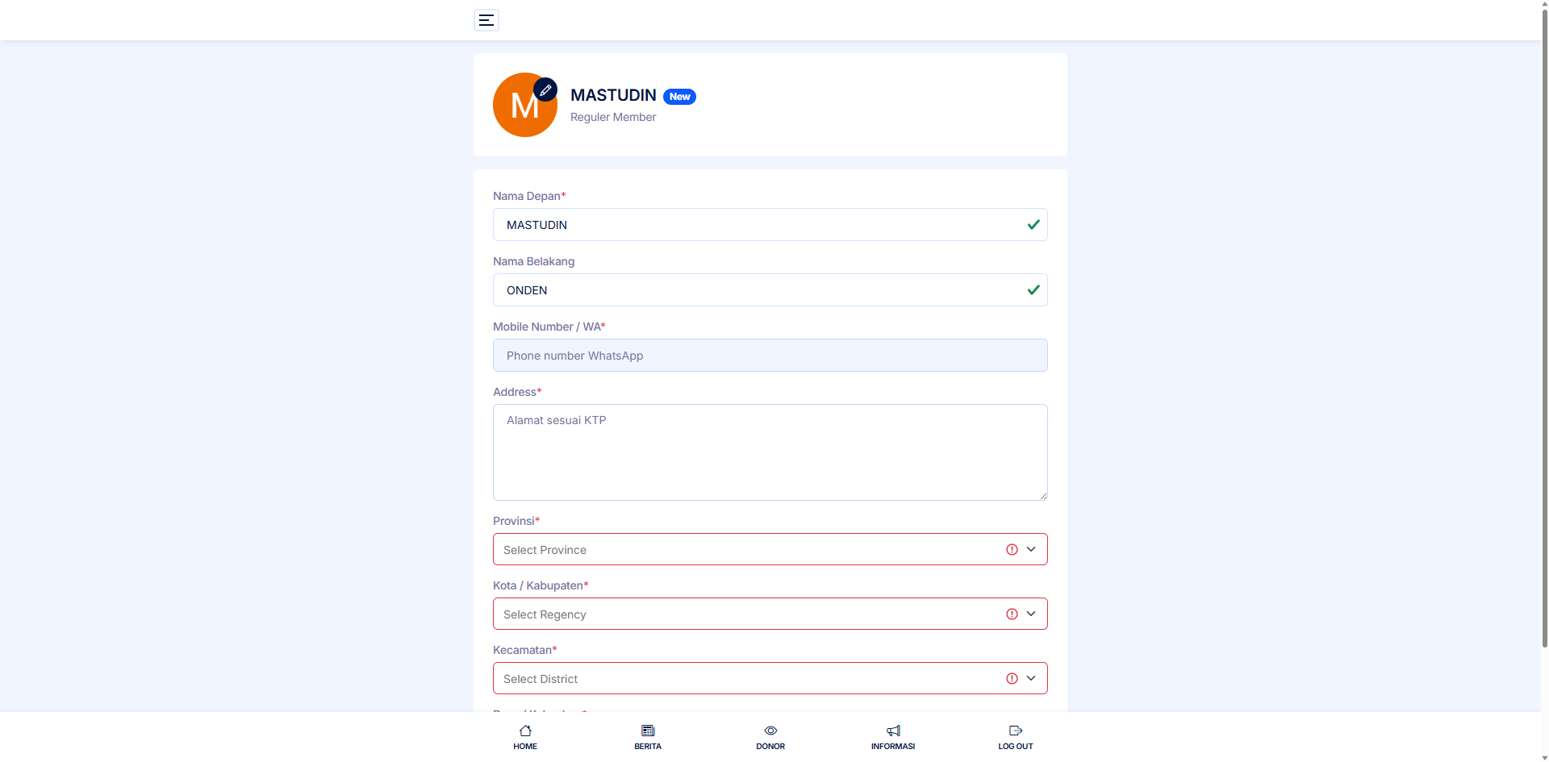The width and height of the screenshot is (1549, 762).
Task: Click the Informasi megaphone icon
Action: (x=893, y=731)
